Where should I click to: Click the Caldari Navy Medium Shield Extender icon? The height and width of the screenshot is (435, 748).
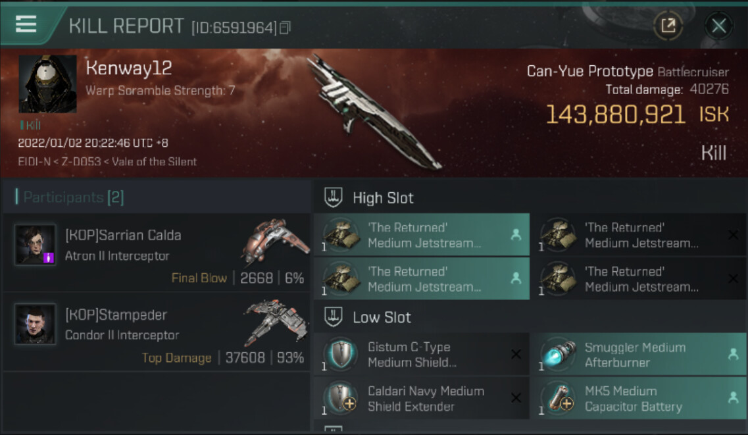point(340,398)
